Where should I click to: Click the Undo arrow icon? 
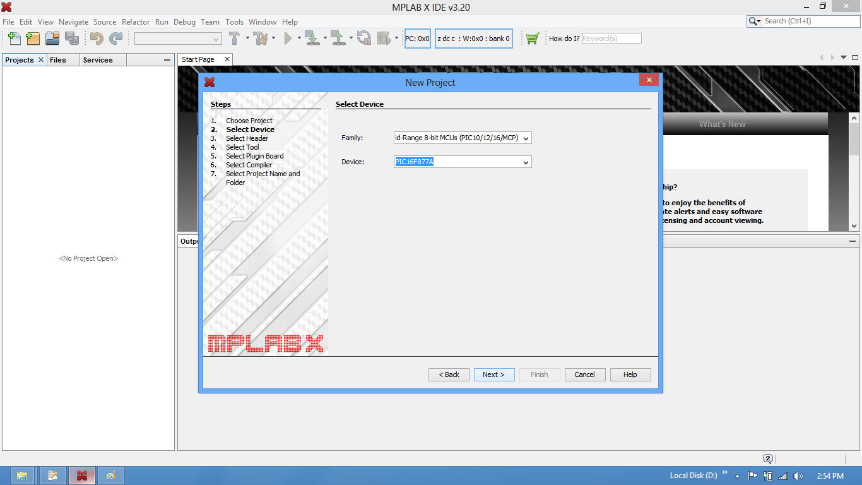(97, 39)
